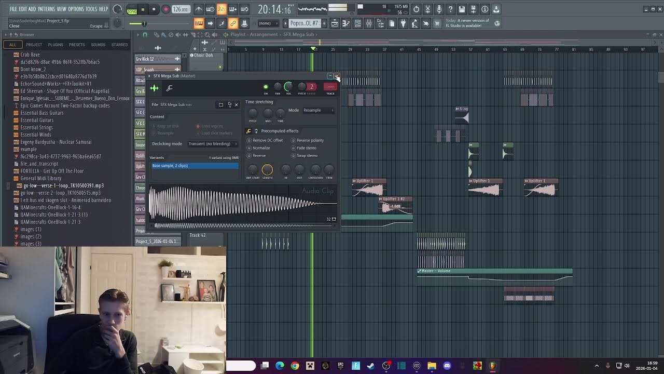This screenshot has height=374, width=664.
Task: Click the render/export download icon
Action: [x=496, y=9]
